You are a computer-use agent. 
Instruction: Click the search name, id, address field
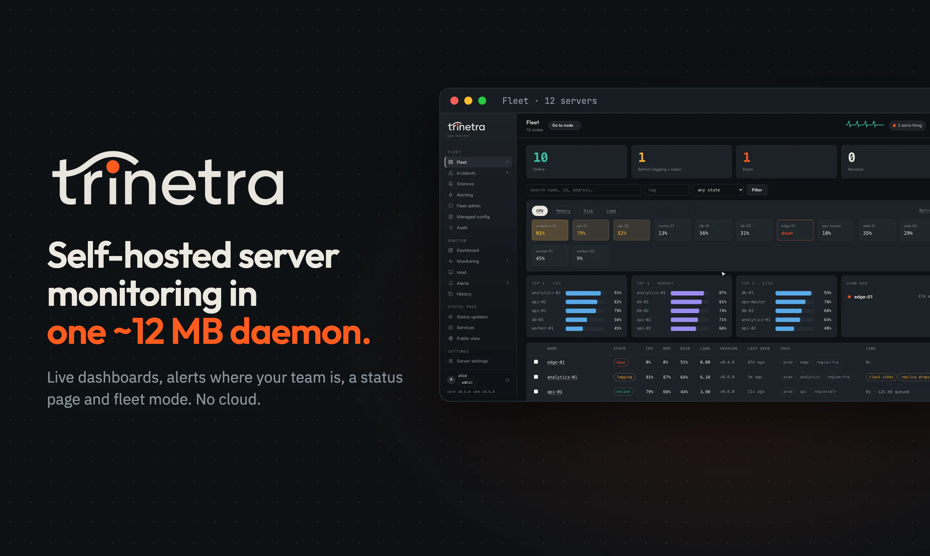coord(584,190)
